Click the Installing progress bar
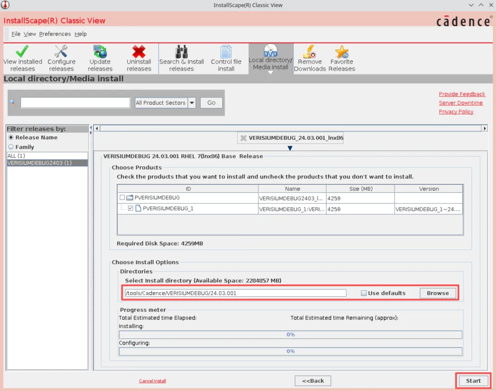 (290, 334)
